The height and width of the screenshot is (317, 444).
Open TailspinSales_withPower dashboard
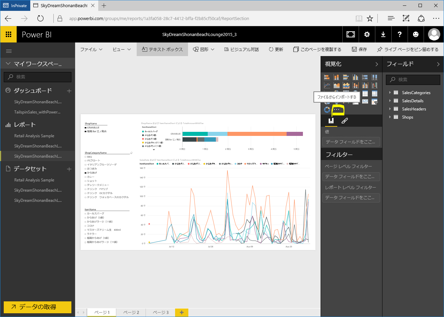click(x=37, y=112)
